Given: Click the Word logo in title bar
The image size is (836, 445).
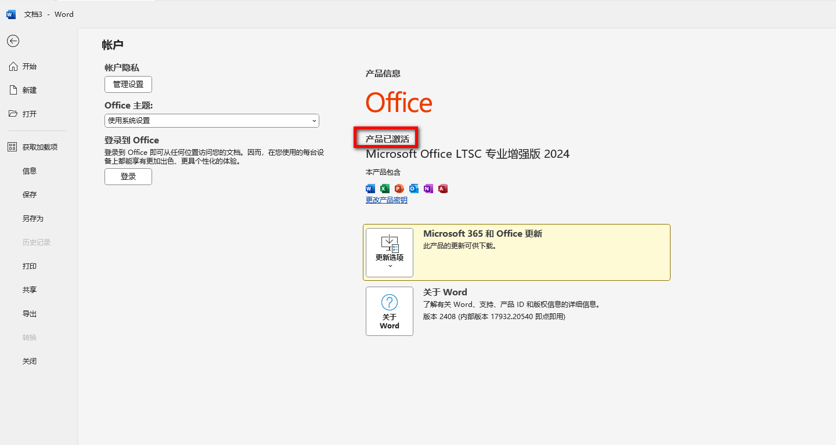Looking at the screenshot, I should 11,15.
